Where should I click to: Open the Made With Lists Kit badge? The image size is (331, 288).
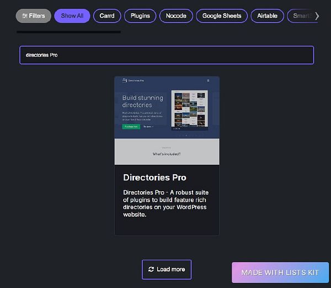tap(280, 273)
